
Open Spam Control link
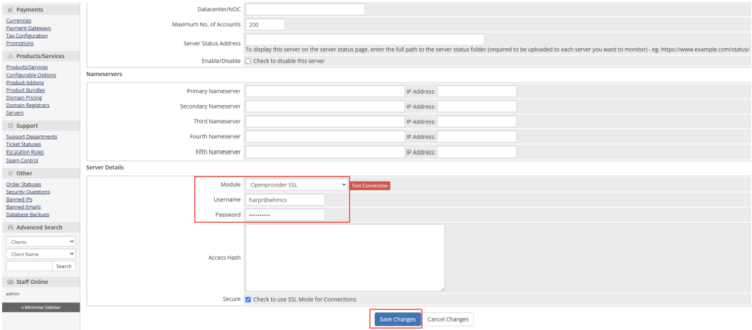pos(22,160)
